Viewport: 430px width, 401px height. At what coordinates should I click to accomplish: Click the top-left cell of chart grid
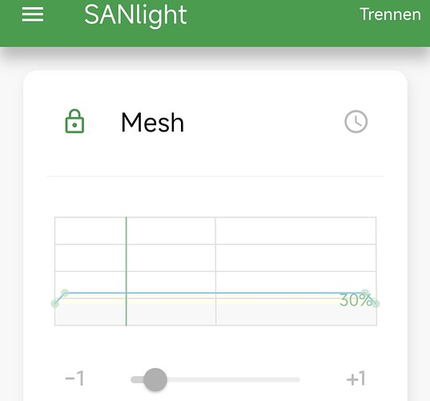[90, 231]
